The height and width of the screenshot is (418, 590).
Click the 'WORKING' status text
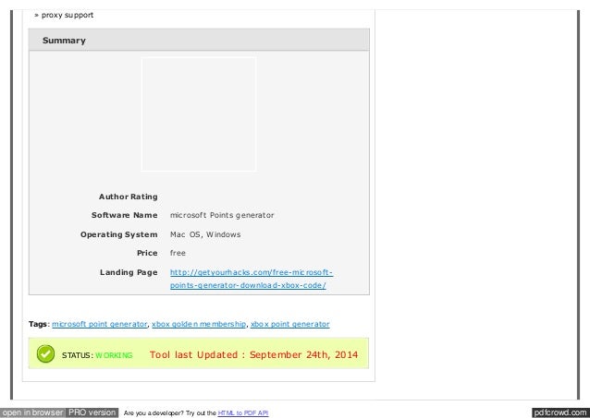point(114,355)
